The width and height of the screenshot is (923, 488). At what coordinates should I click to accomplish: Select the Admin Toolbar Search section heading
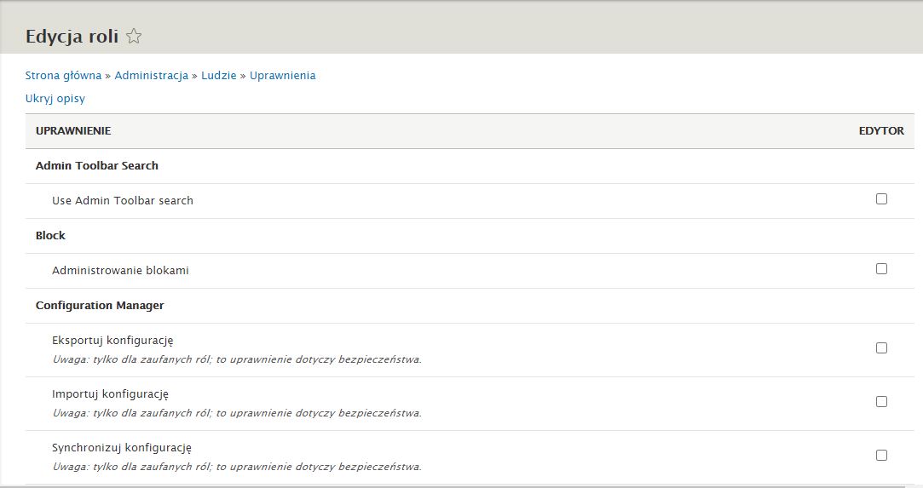97,166
